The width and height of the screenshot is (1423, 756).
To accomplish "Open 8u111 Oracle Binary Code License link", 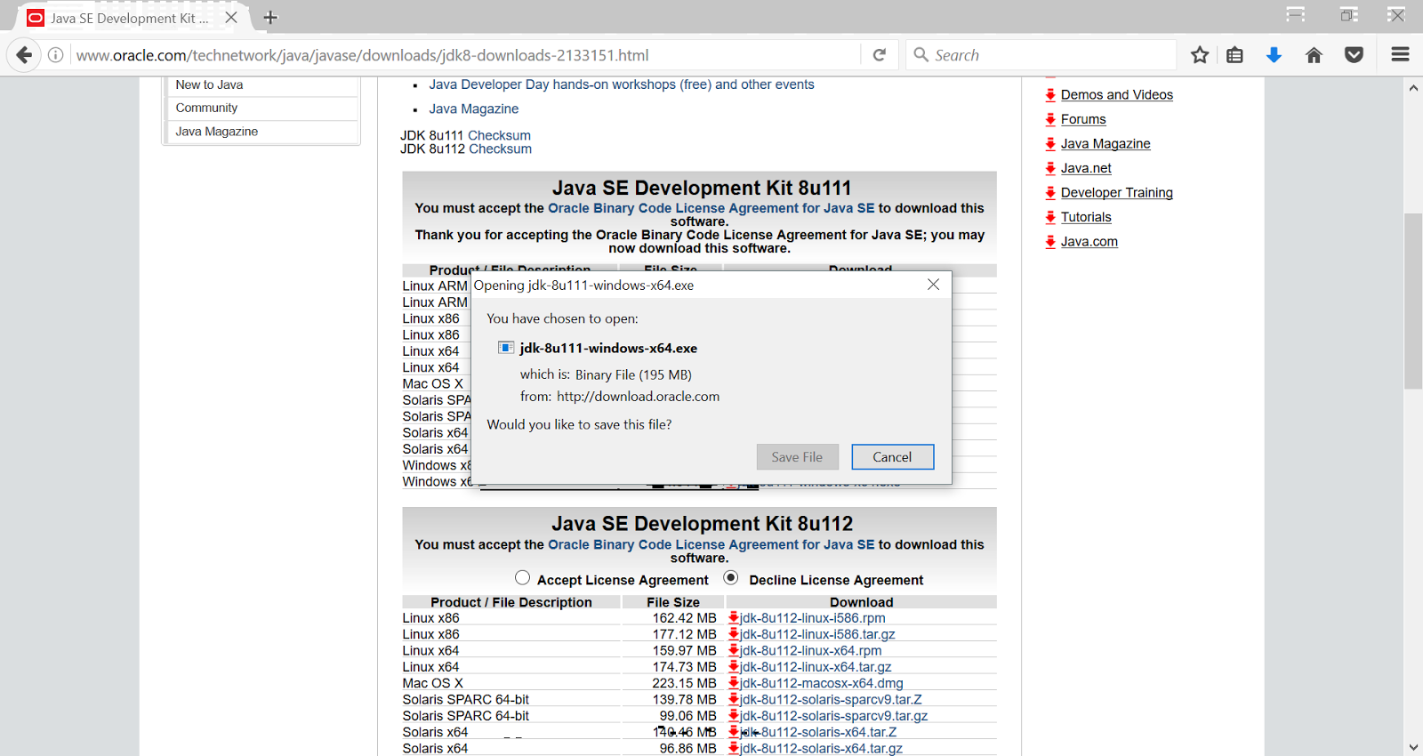I will tap(711, 208).
